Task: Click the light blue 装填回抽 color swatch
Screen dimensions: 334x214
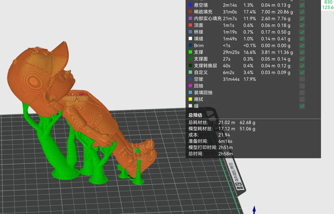Action: [x=190, y=92]
